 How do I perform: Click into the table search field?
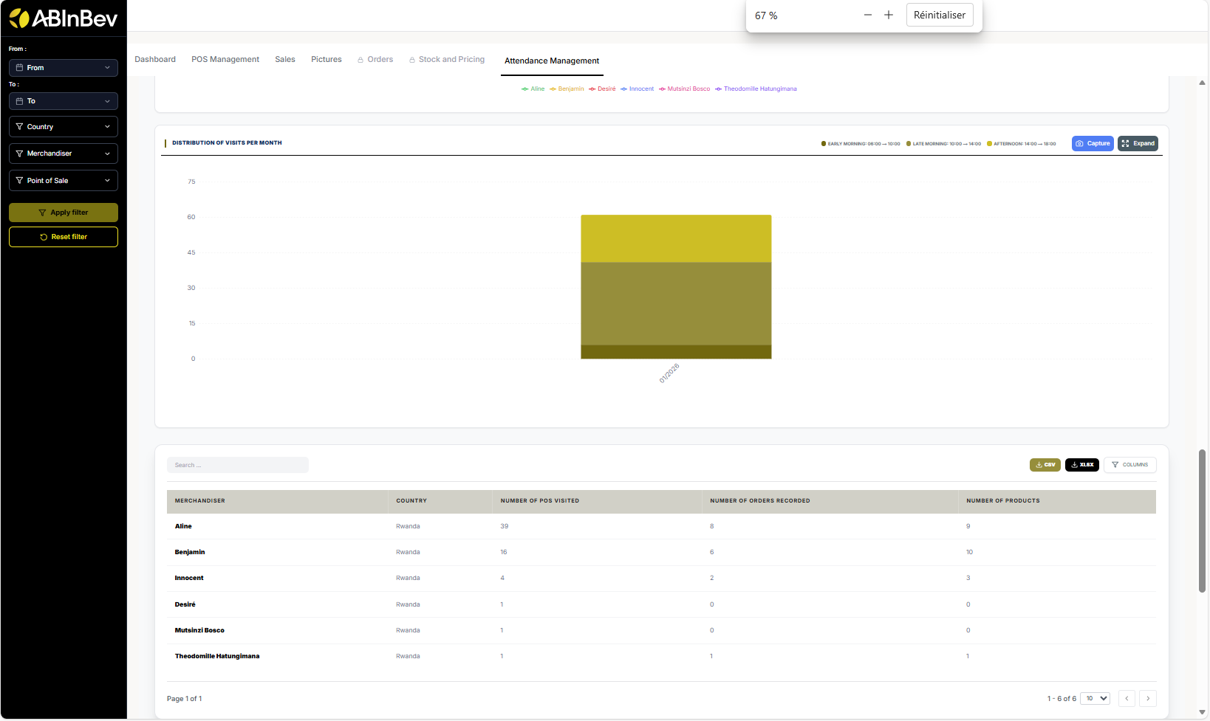coord(237,465)
